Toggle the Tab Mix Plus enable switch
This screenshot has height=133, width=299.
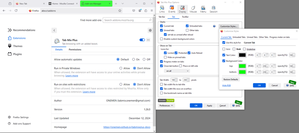click(x=142, y=40)
